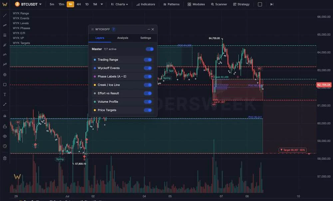Click the layout square icon in toolbar
Screen dimensions: 333x201
tap(260, 4)
